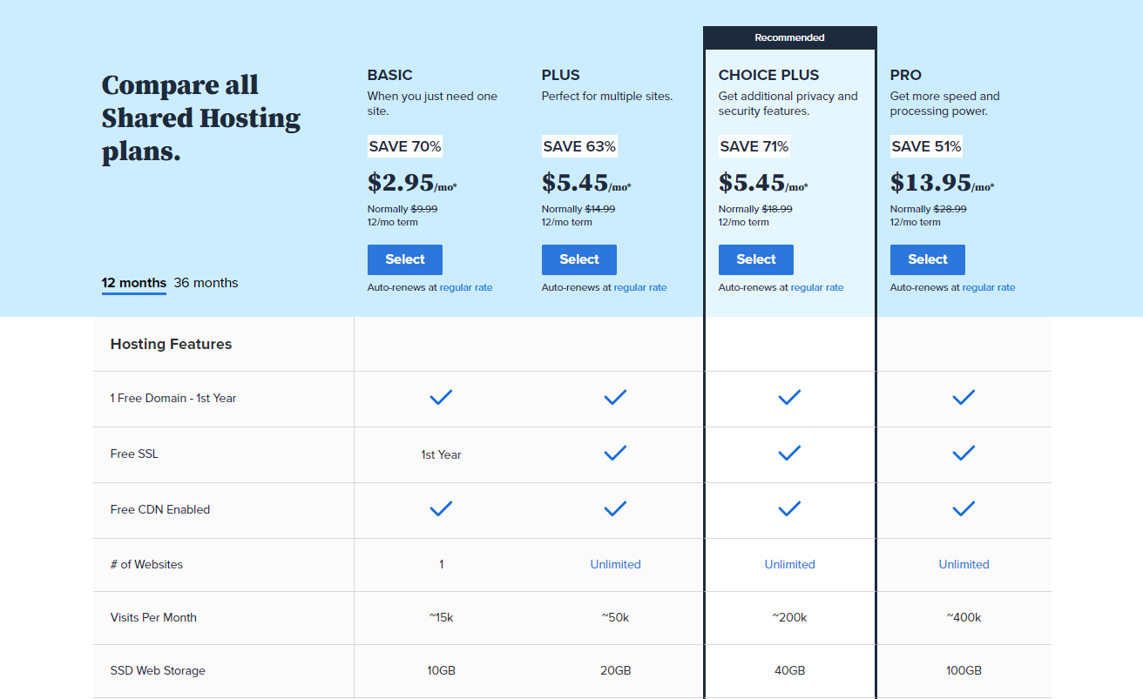Viewport: 1143px width, 699px height.
Task: Click Choice Plus Free CDN checkmark
Action: 789,509
